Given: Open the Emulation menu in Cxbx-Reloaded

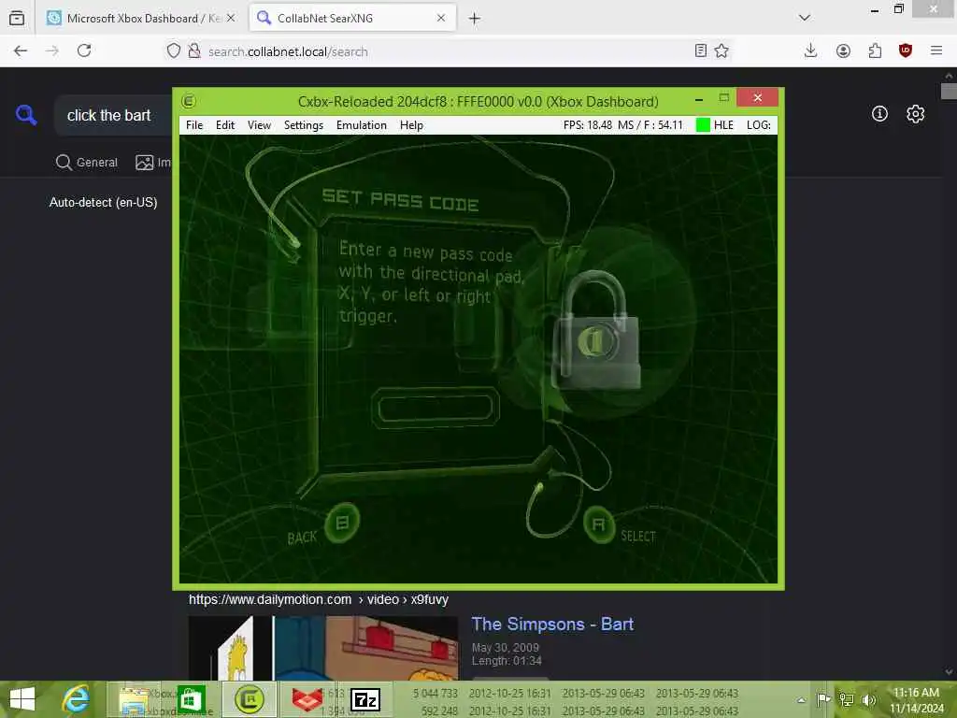Looking at the screenshot, I should coord(362,125).
